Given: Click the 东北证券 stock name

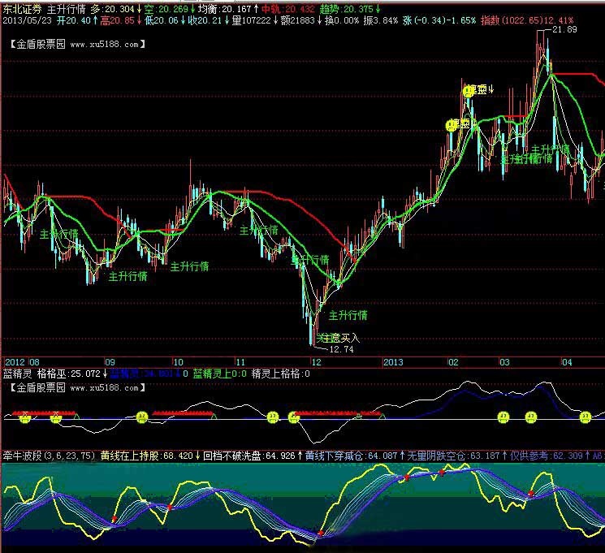Looking at the screenshot, I should tap(22, 7).
